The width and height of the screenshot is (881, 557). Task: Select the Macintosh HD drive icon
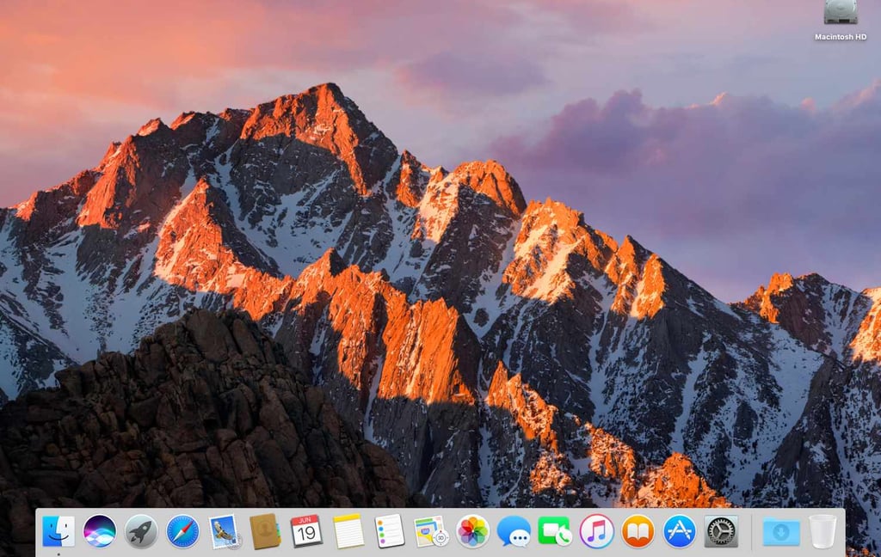coord(841,12)
